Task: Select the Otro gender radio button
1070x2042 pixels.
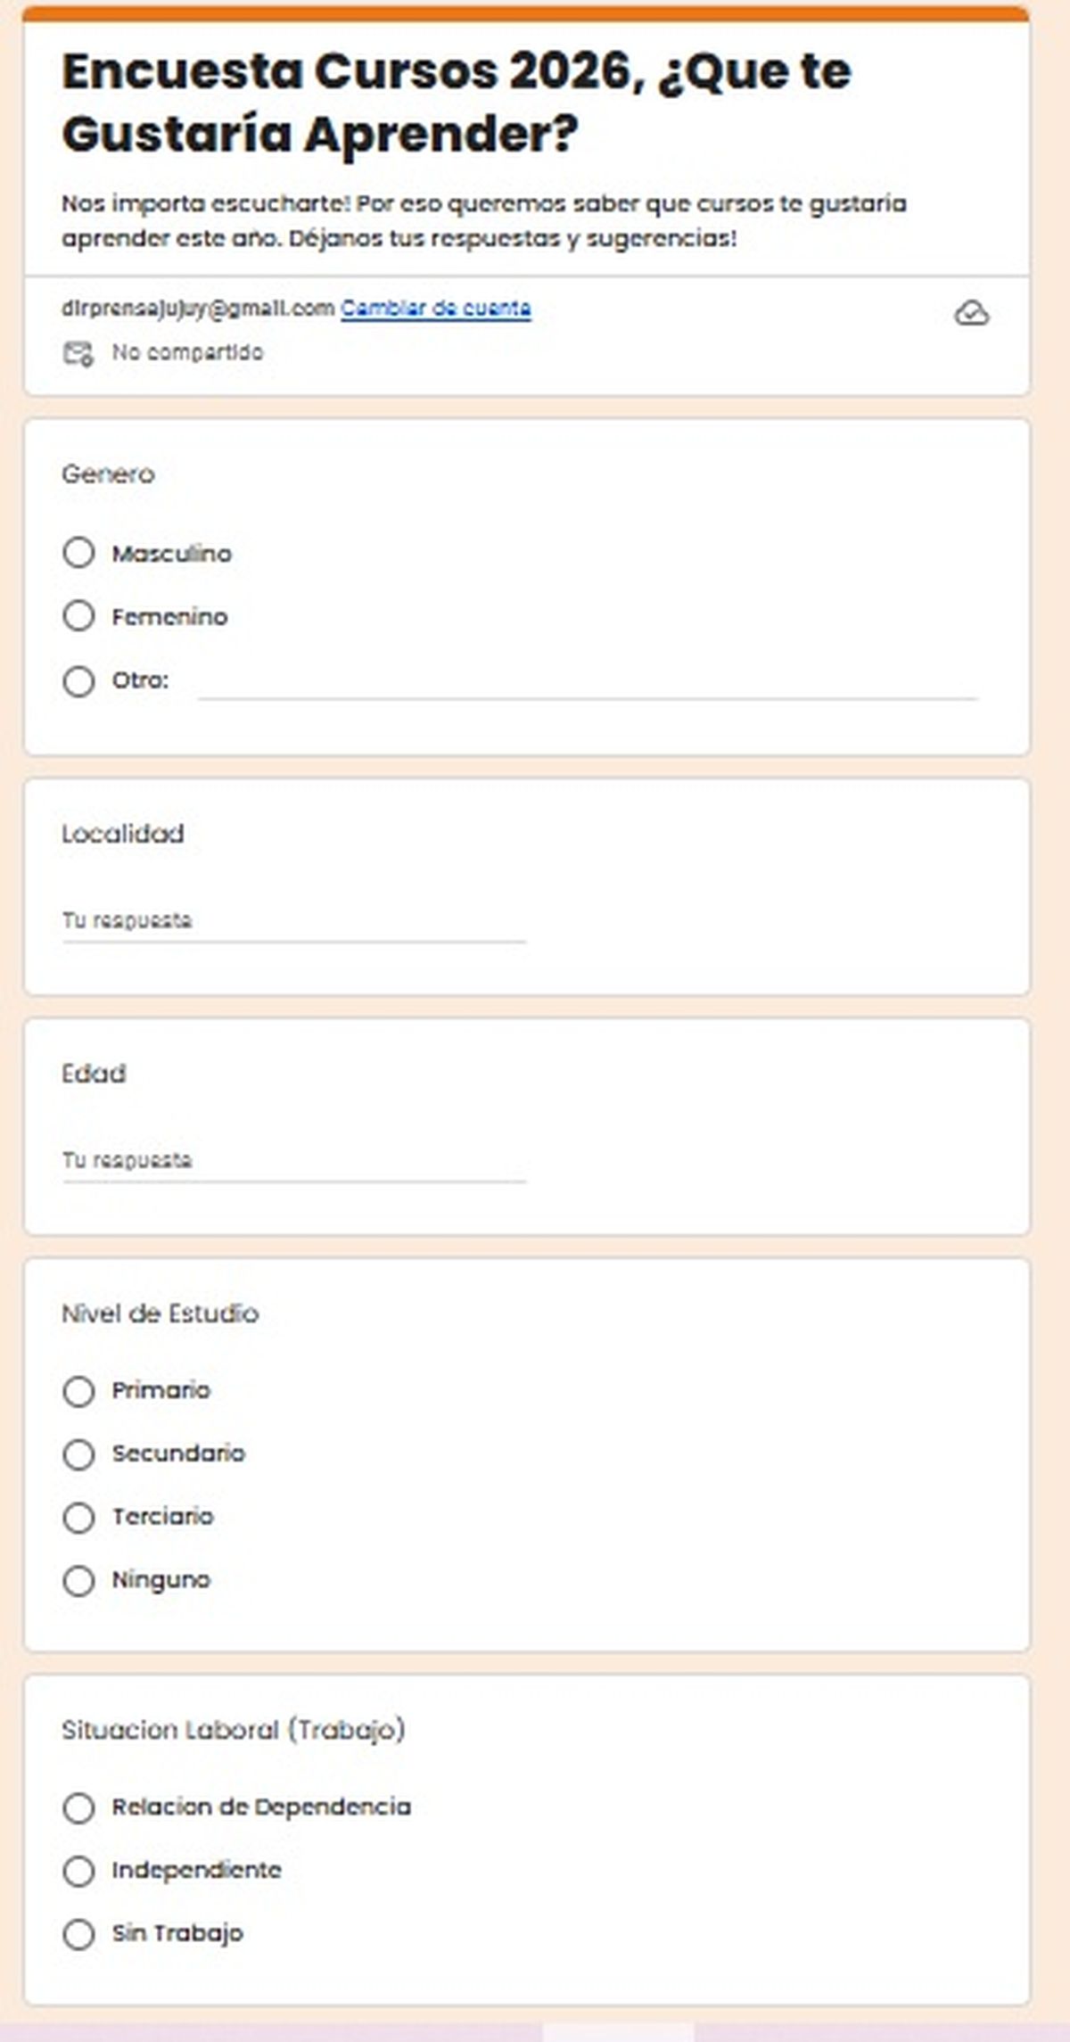Action: click(78, 681)
